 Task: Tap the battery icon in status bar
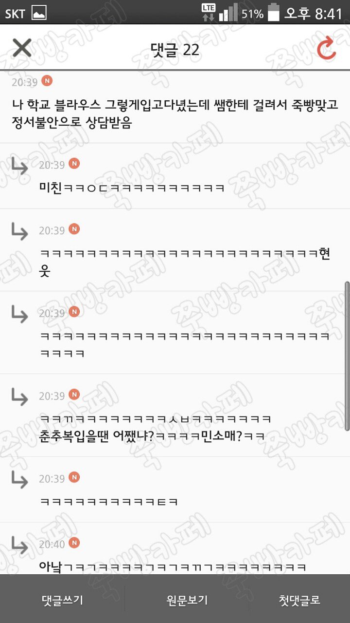[274, 13]
